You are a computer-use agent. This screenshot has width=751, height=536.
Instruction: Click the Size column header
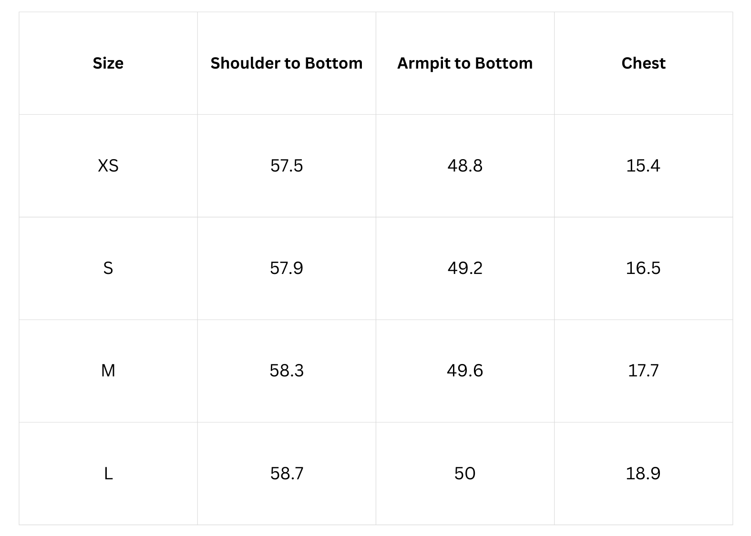click(108, 63)
